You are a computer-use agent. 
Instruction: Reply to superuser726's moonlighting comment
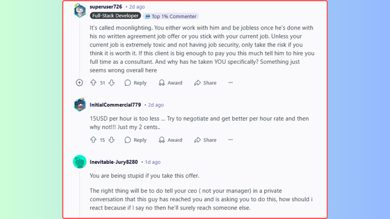click(135, 83)
